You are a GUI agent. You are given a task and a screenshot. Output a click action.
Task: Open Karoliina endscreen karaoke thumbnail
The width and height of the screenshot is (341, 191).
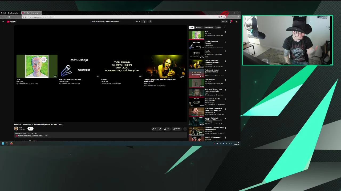coord(122,66)
